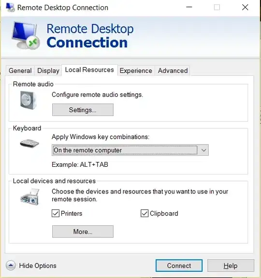This screenshot has height=278, width=261.
Task: Click the printer and camera devices icon
Action: pos(30,197)
